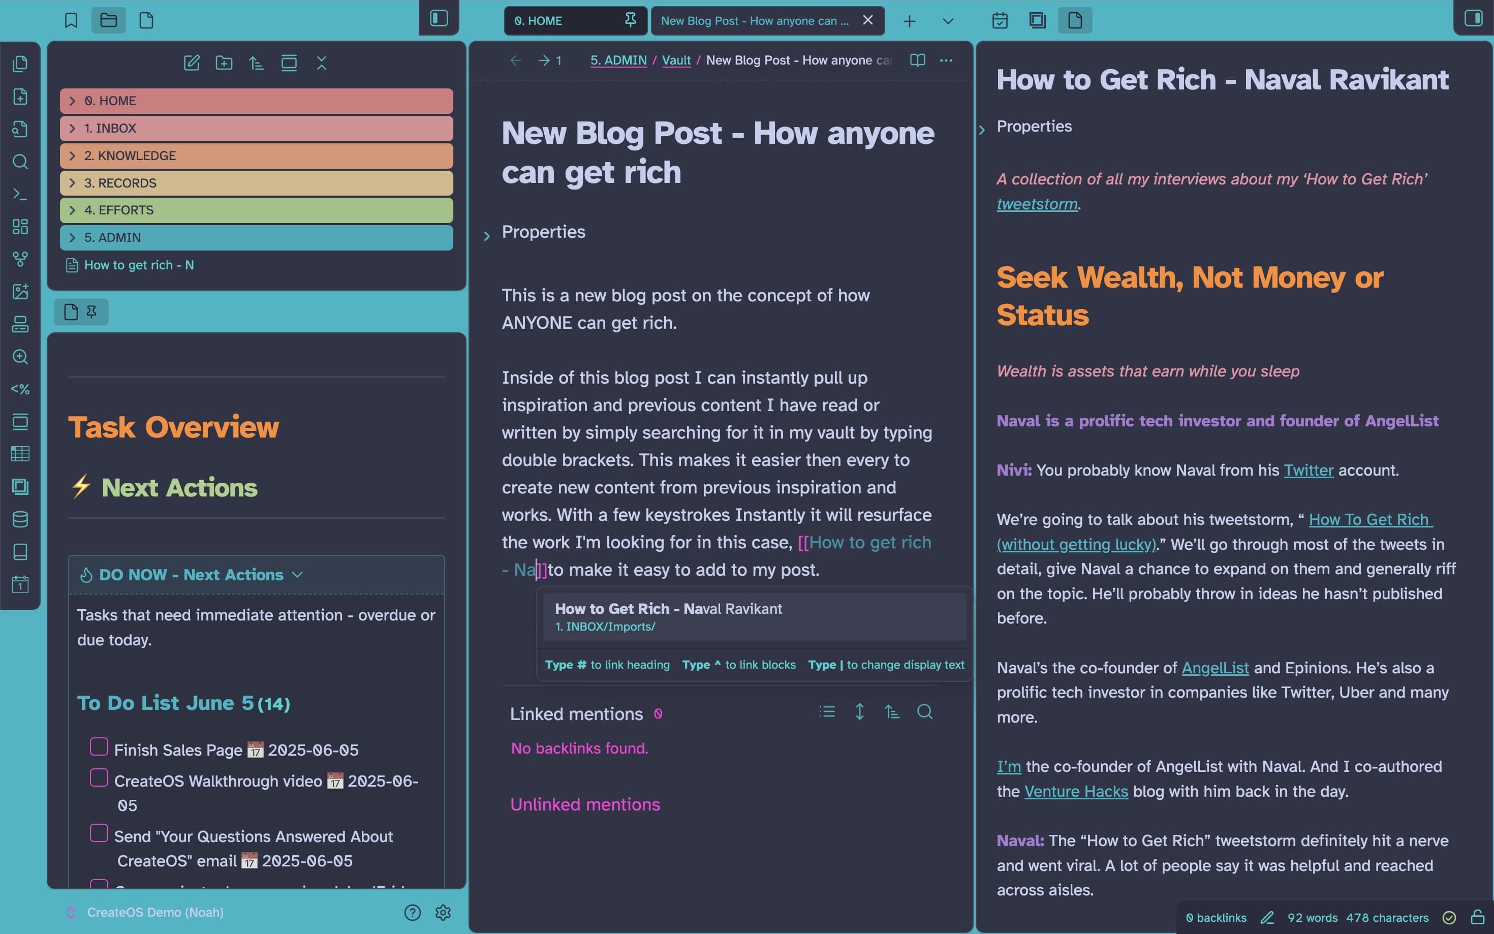The width and height of the screenshot is (1494, 934).
Task: Select the file icon tab in the right sidebar
Action: (1075, 20)
